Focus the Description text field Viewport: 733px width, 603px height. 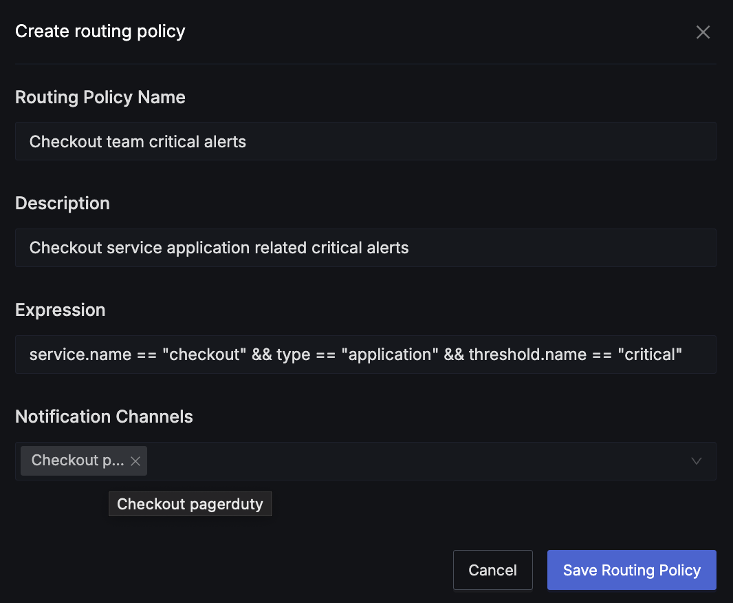pyautogui.click(x=365, y=248)
